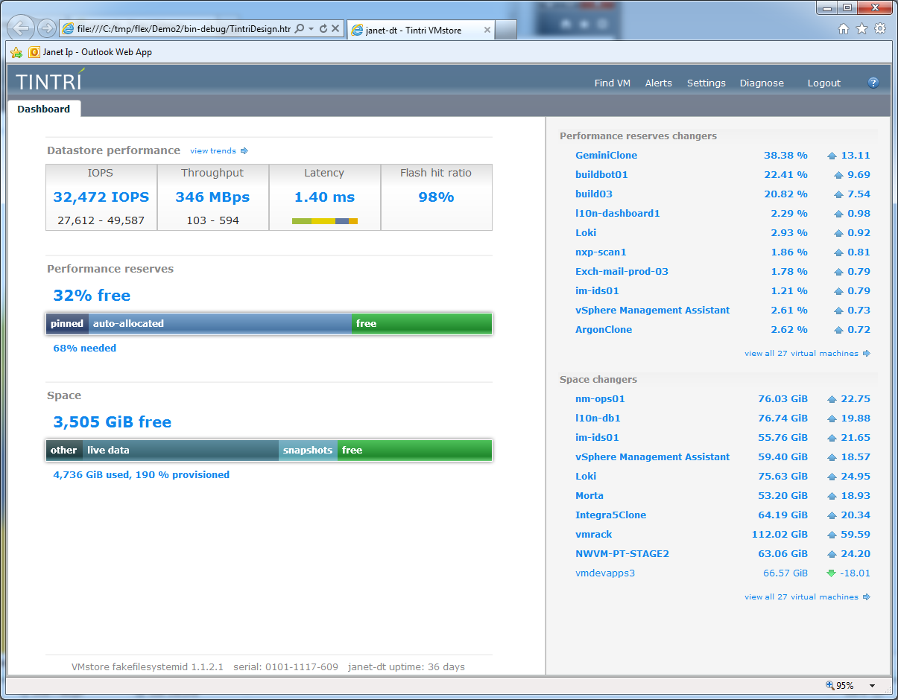
Task: Click the Tintri logo
Action: point(51,80)
